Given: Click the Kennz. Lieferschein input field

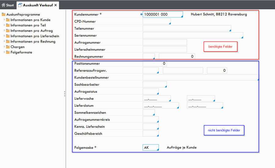Looking at the screenshot, I should (x=151, y=126).
